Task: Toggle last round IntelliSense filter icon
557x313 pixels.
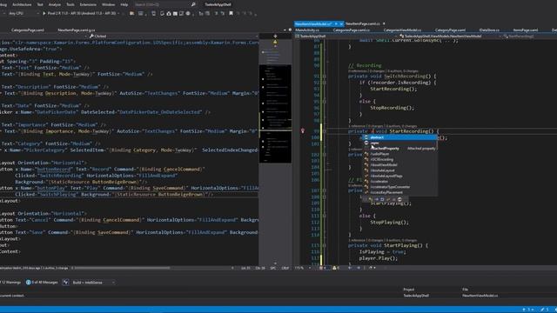Action: point(399,199)
